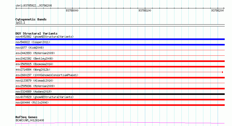The image size is (232, 126).
Task: Click the red end marker of esv2714884
Action: coord(222,72)
